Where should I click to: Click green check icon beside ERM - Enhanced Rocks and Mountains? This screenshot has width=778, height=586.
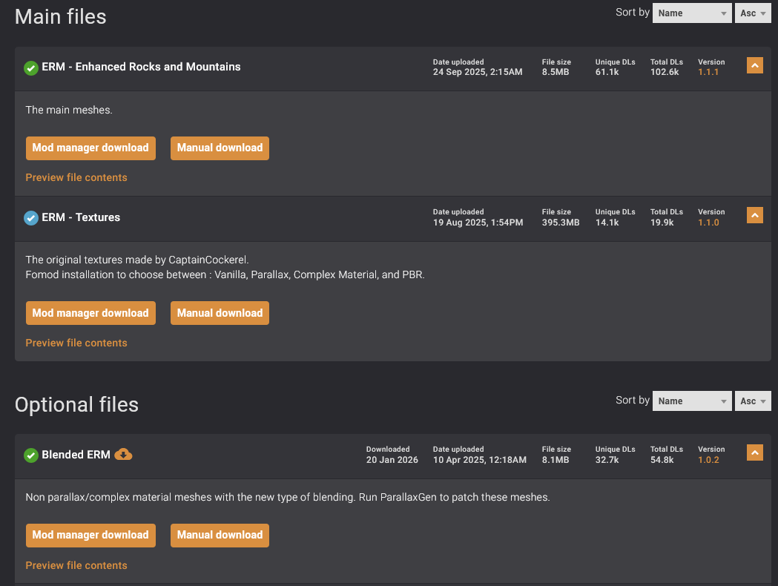[30, 68]
